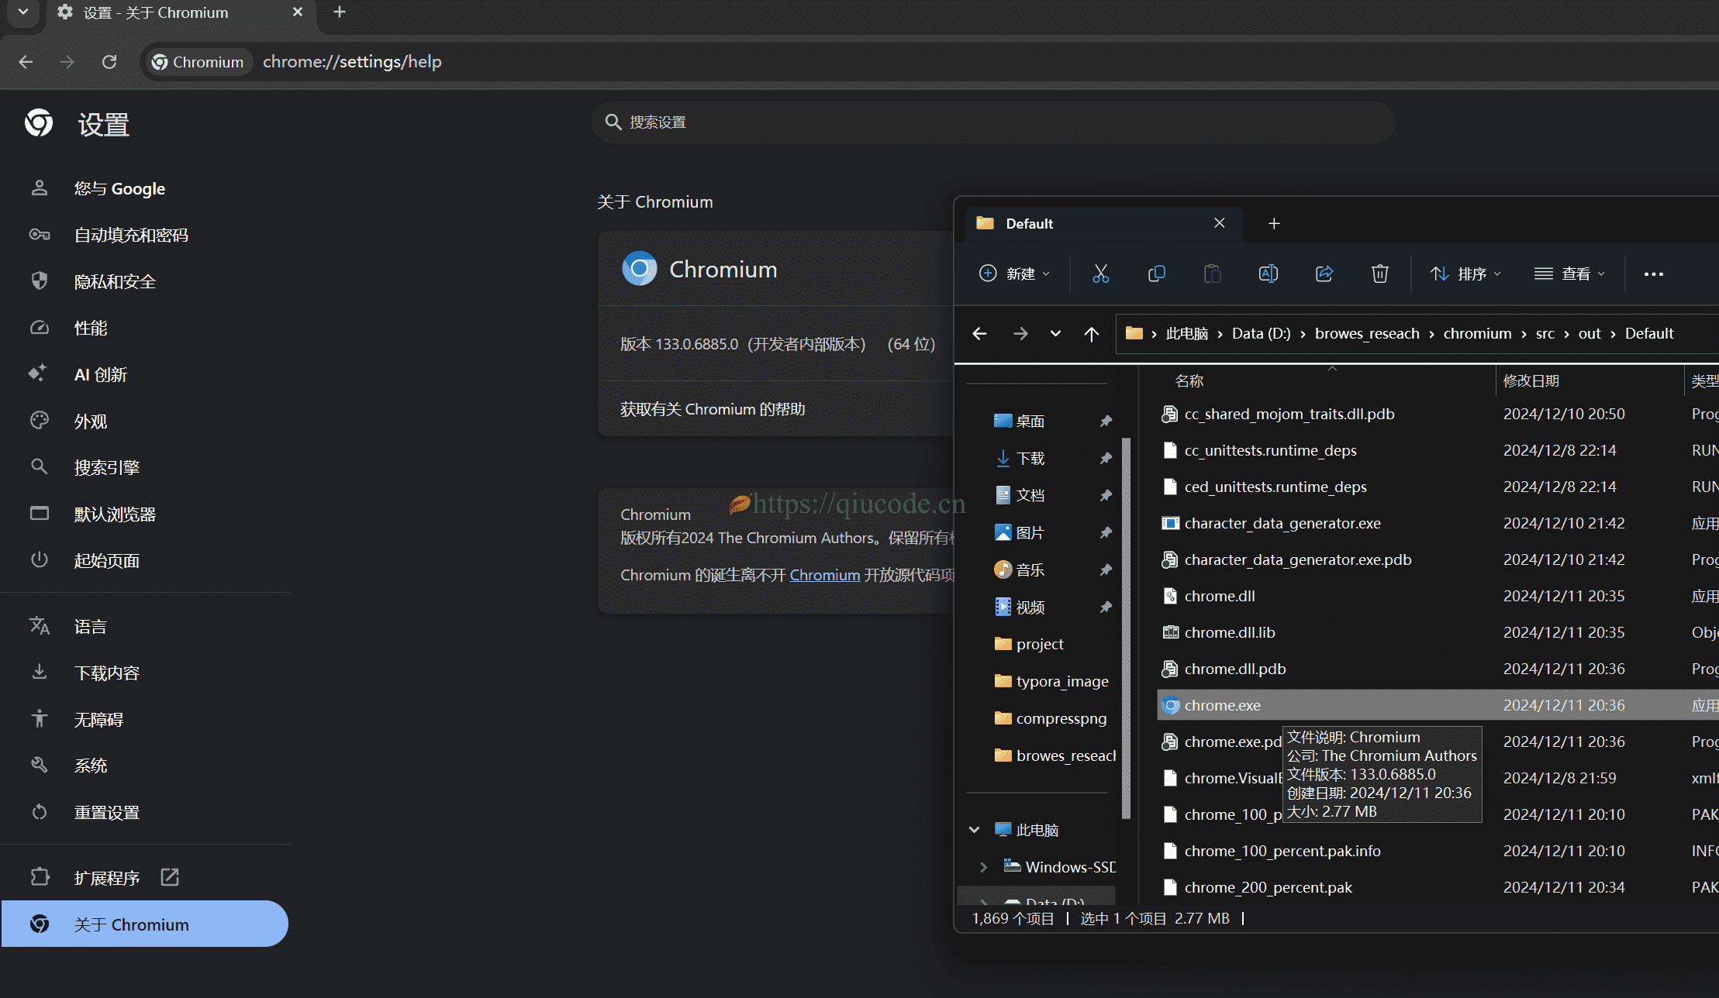Open the project folder in sidebar
1719x998 pixels.
click(x=1040, y=644)
